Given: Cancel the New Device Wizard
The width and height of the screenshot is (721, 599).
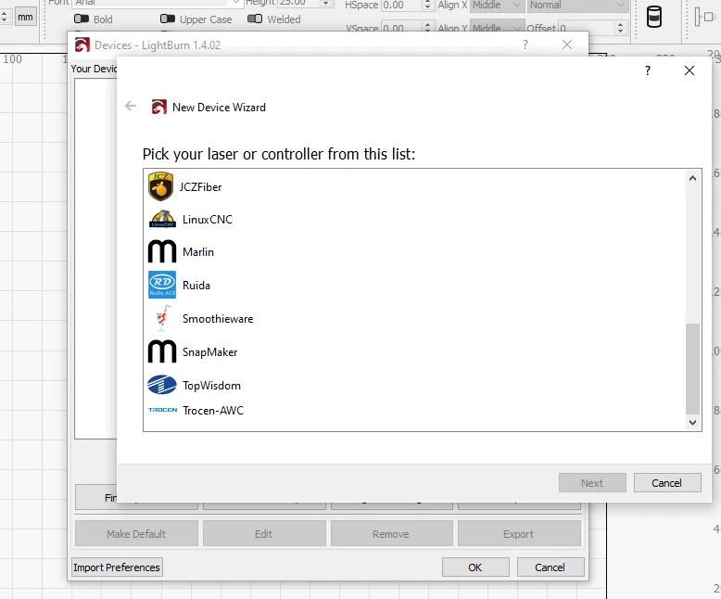Looking at the screenshot, I should click(666, 482).
